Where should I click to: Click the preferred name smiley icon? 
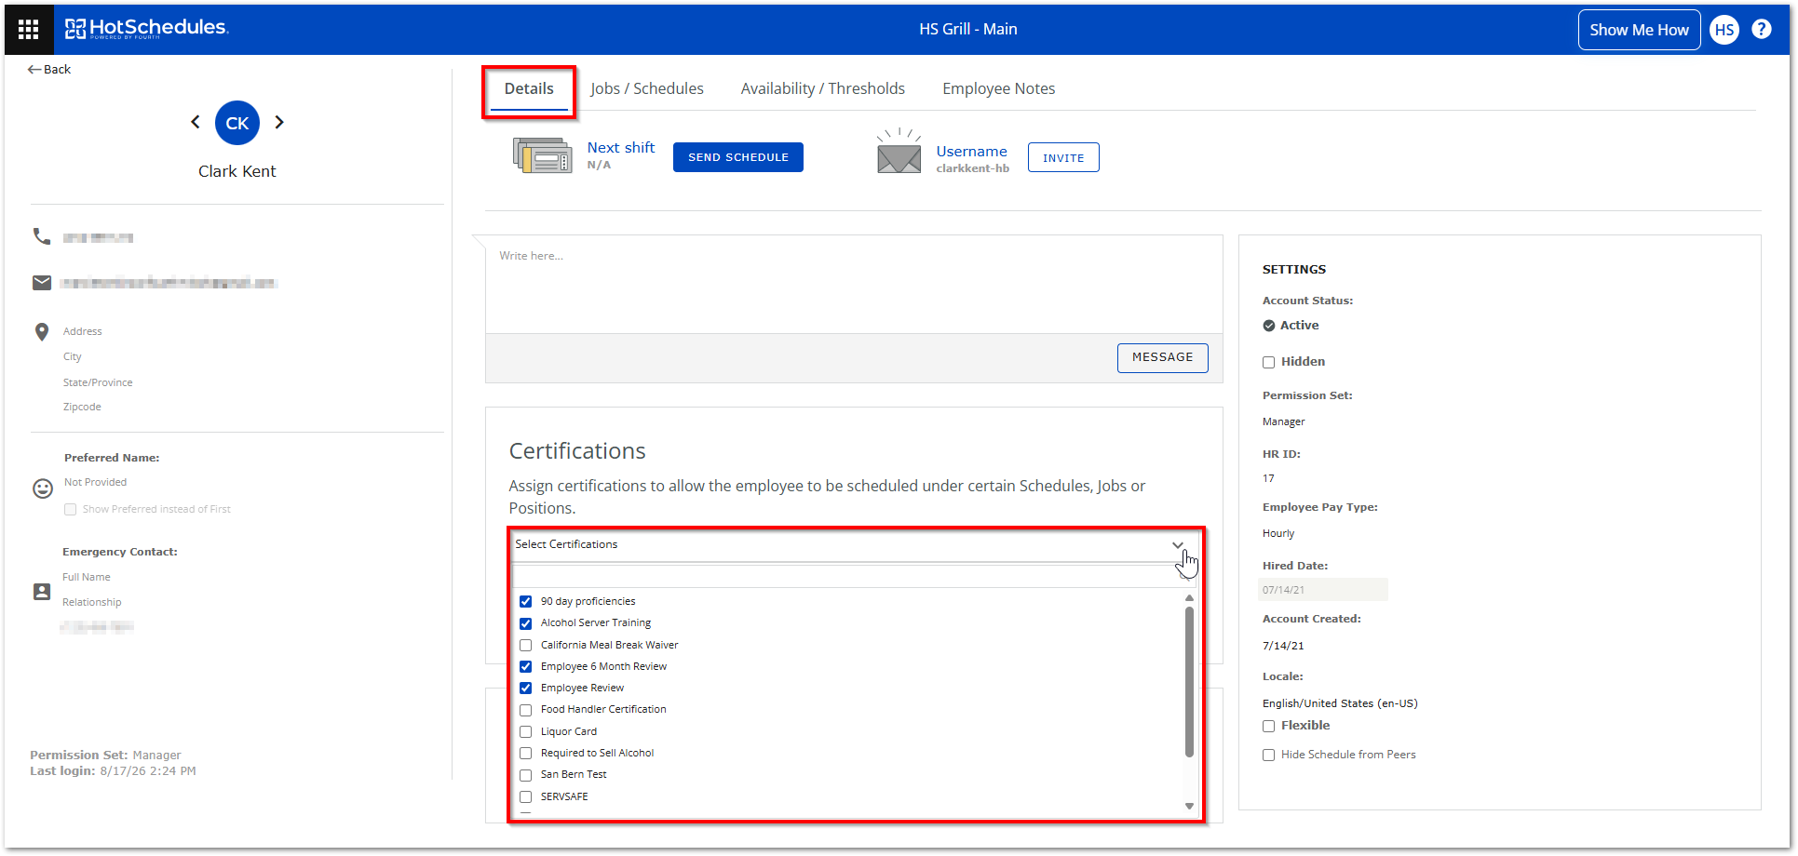(43, 488)
